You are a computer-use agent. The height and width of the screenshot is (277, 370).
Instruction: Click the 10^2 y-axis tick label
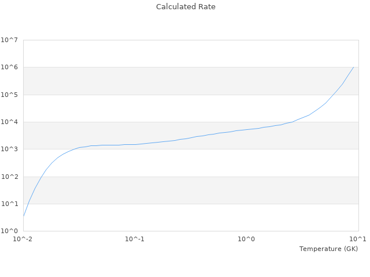tap(9, 177)
